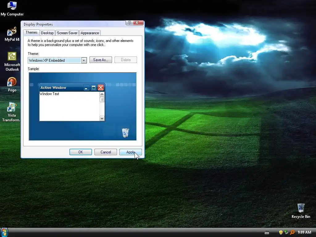Open the My Computer desktop icon
Viewport: 316px width, 237px height.
coord(12,8)
